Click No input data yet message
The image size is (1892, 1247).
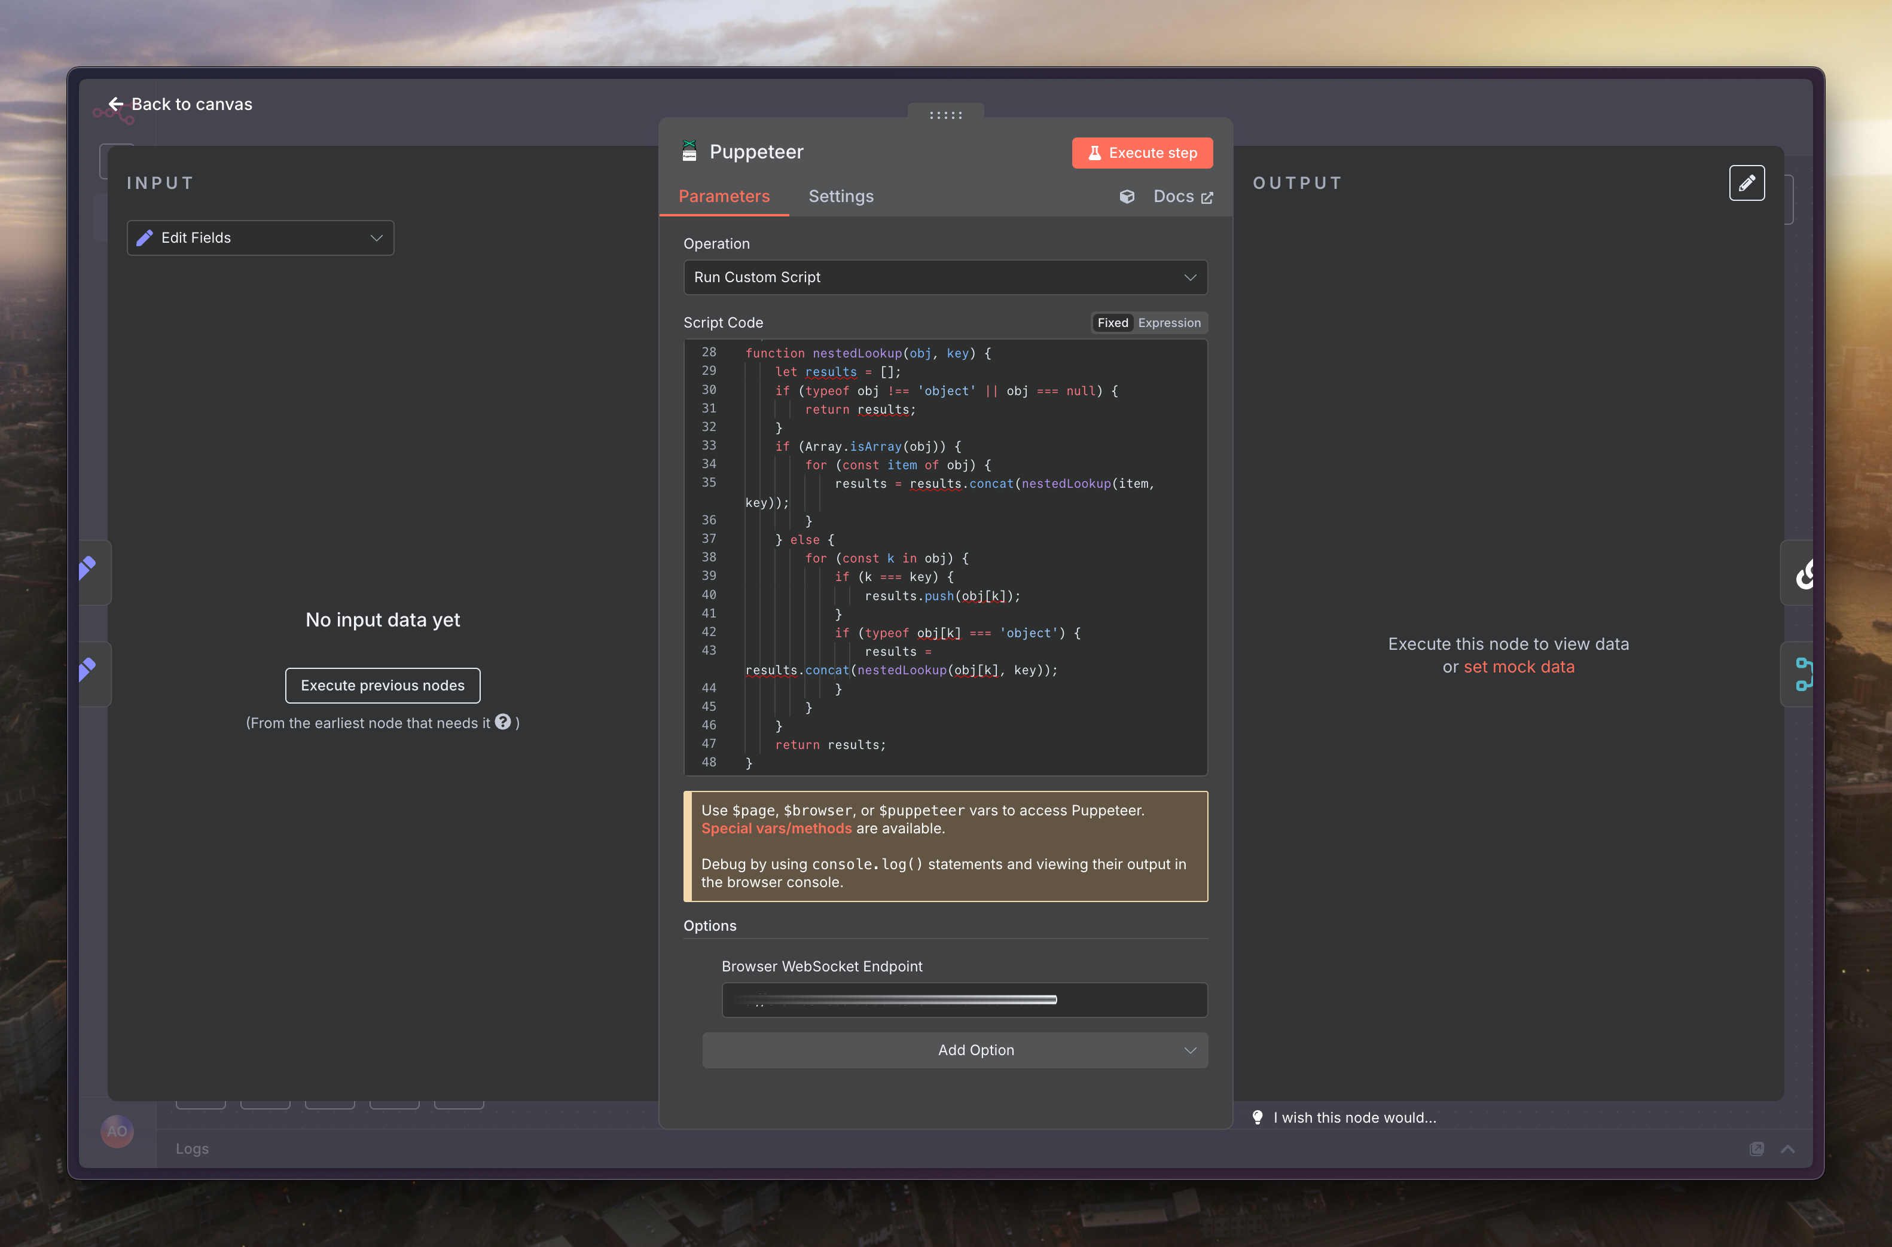pos(383,619)
